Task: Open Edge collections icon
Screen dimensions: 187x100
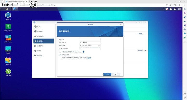Action: coord(175,5)
